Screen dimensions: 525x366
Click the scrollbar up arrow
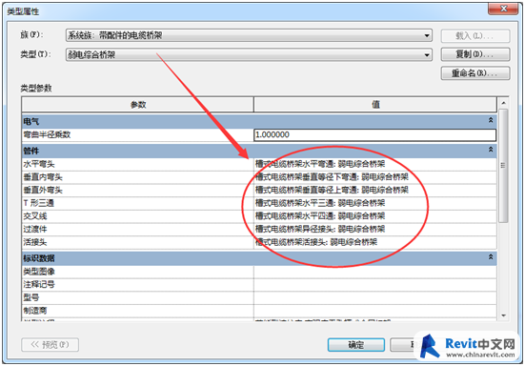503,103
